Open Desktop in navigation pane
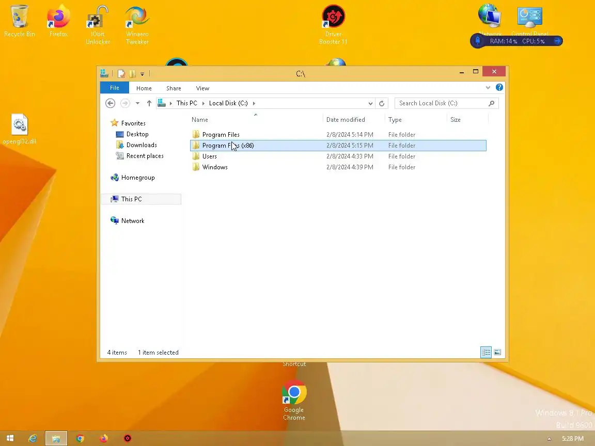Image resolution: width=595 pixels, height=446 pixels. (137, 134)
